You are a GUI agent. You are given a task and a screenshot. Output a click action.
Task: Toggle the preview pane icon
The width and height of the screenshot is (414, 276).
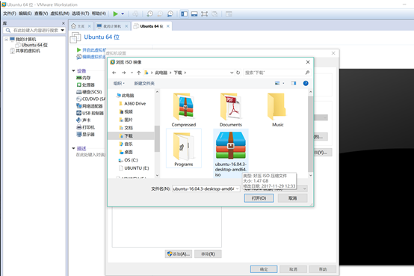tap(294, 83)
